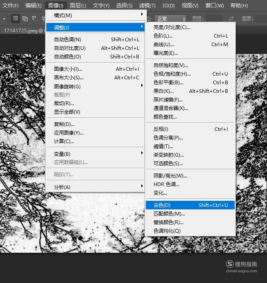Open 亮度/对比度(C)... adjustment

click(190, 27)
